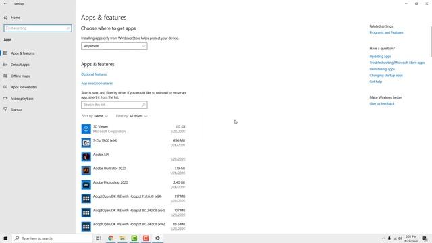Select the Adobe Photoshop 2020 name text
Screen dimensions: 432x243
(110, 182)
